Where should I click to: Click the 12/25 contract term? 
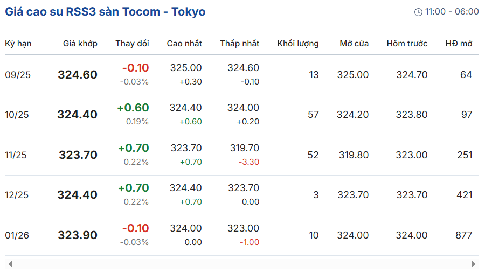[17, 195]
